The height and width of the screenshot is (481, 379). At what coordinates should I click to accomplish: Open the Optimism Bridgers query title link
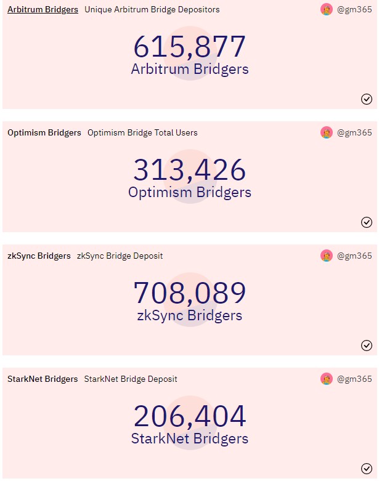(x=44, y=132)
